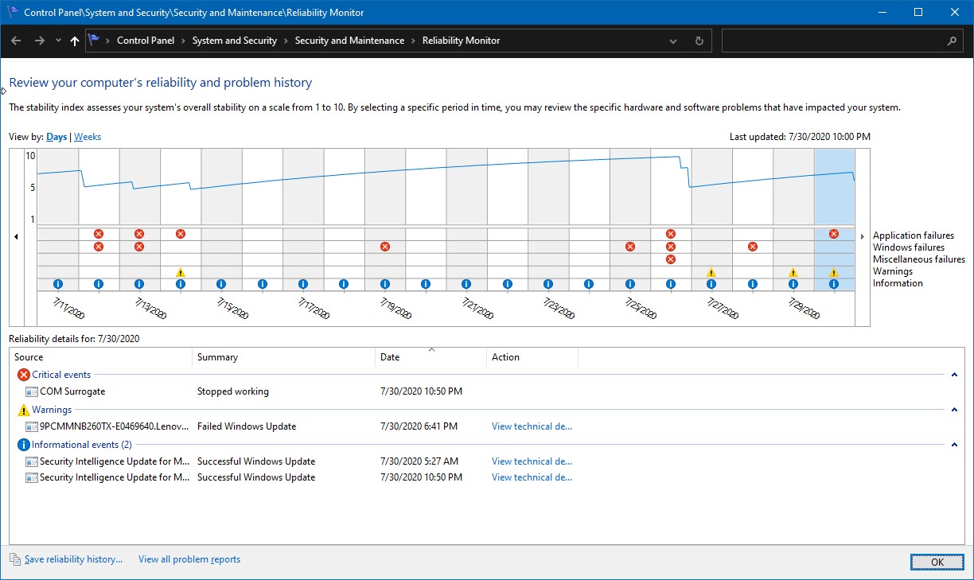The width and height of the screenshot is (974, 580).
Task: Click the application failure icon on 7/30/2020
Action: [x=834, y=234]
